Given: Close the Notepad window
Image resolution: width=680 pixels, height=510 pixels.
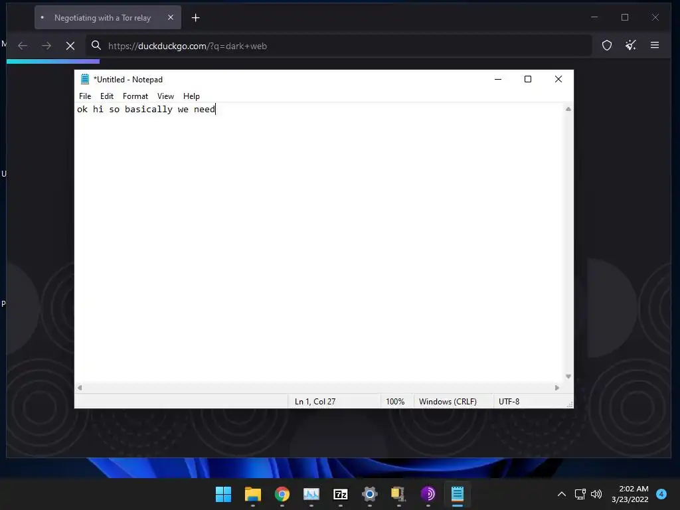Looking at the screenshot, I should pyautogui.click(x=558, y=79).
